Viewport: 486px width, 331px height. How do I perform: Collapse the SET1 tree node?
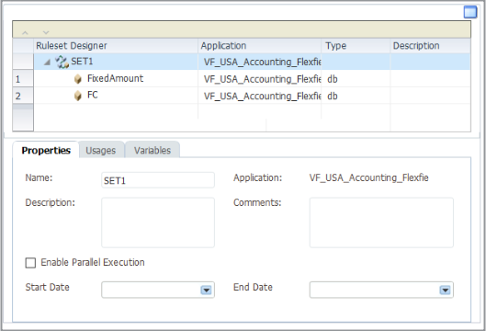pyautogui.click(x=48, y=63)
